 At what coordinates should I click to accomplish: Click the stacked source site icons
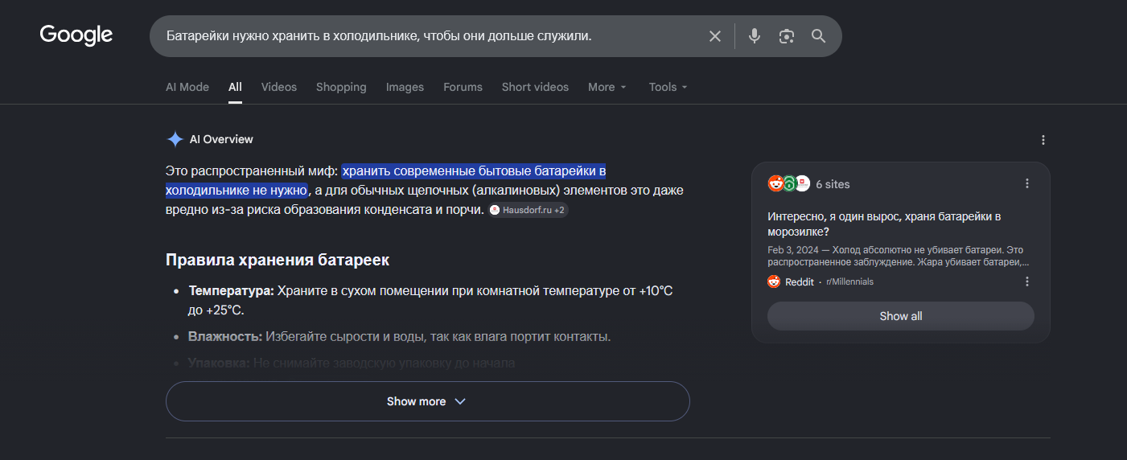[x=788, y=183]
